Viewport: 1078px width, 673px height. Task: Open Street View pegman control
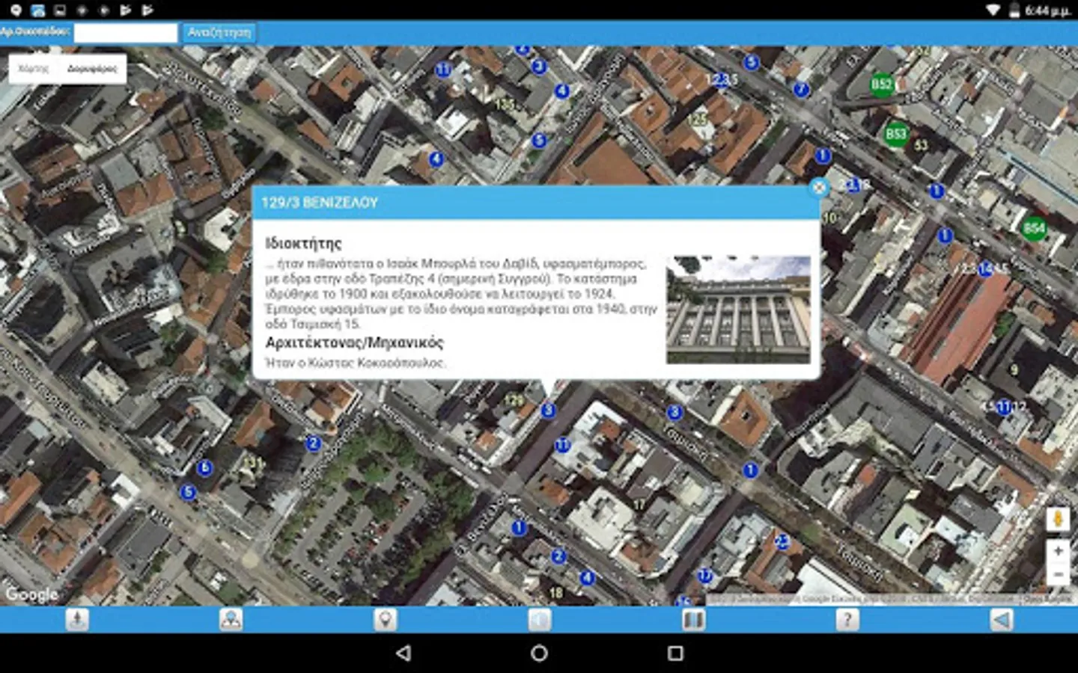point(1058,518)
